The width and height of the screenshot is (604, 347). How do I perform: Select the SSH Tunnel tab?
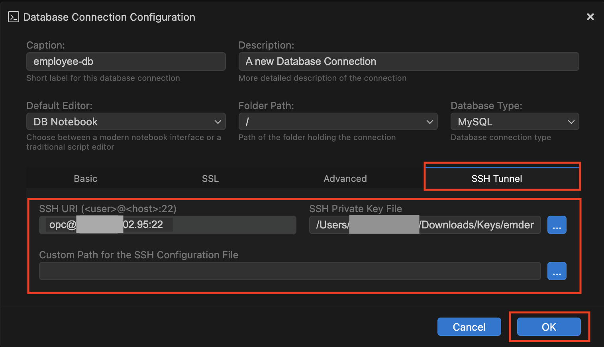(496, 179)
